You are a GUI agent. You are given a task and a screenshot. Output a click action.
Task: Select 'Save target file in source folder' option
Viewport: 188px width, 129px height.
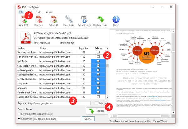pyautogui.click(x=19, y=114)
